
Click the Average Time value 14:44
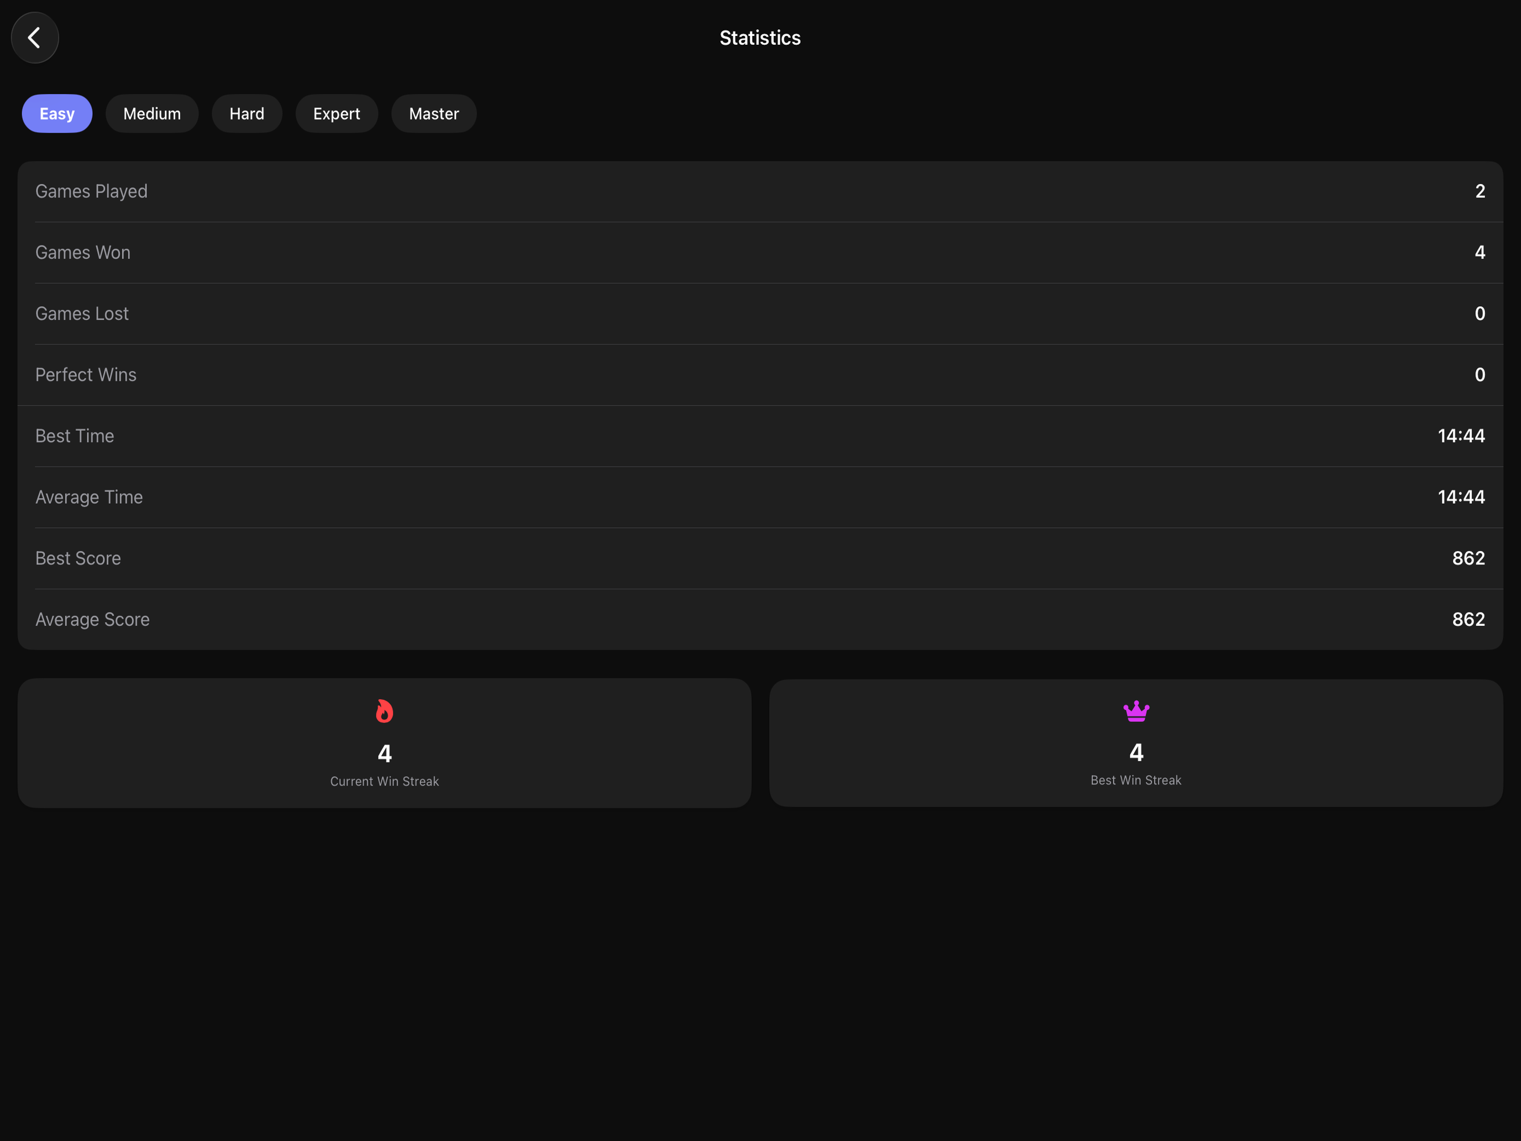point(1461,498)
